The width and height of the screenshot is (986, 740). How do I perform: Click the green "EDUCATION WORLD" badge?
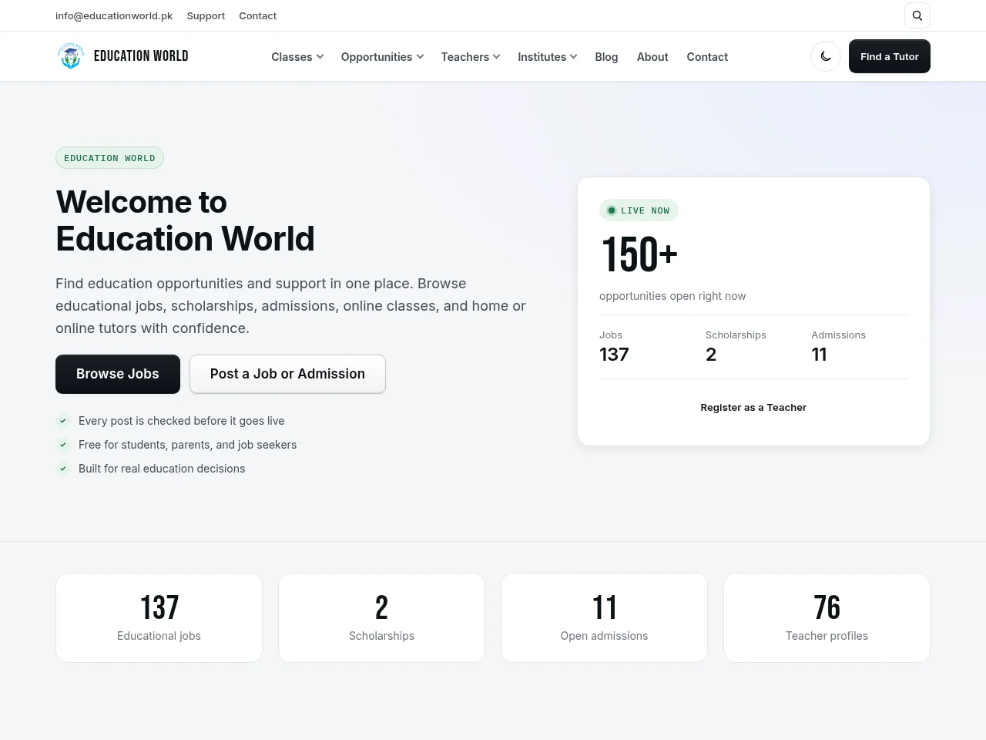pos(109,158)
